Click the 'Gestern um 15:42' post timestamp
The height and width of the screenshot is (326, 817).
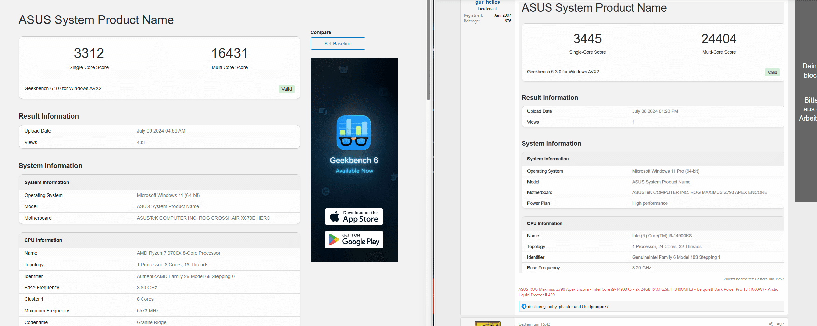(534, 324)
